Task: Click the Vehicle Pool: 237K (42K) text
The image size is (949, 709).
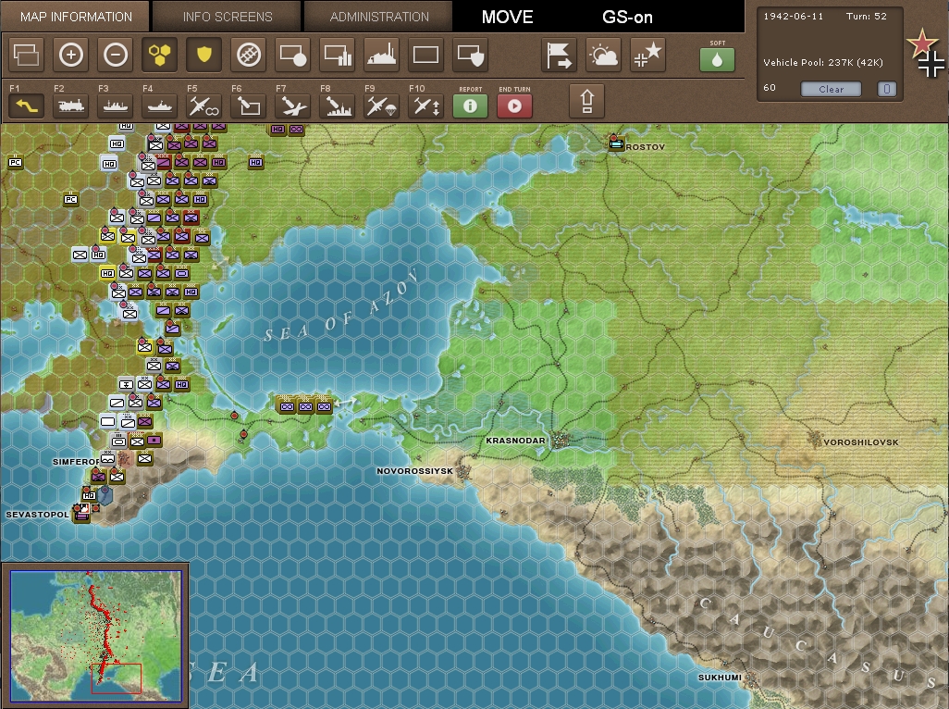Action: click(x=823, y=62)
